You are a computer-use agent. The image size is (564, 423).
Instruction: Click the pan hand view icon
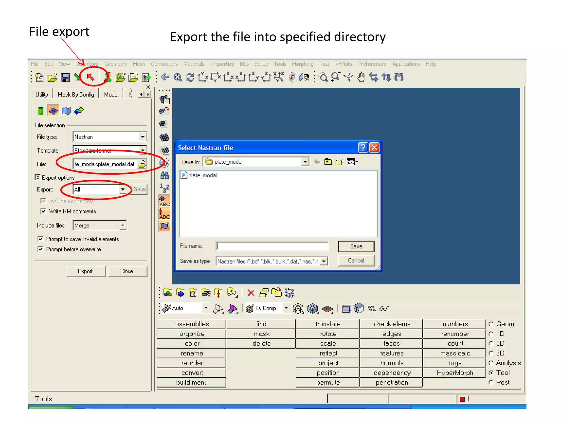point(360,77)
